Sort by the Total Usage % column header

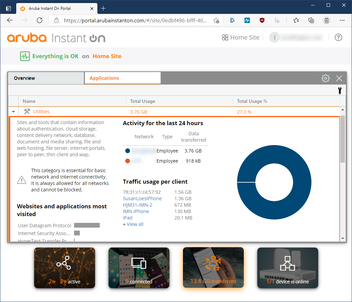(252, 101)
